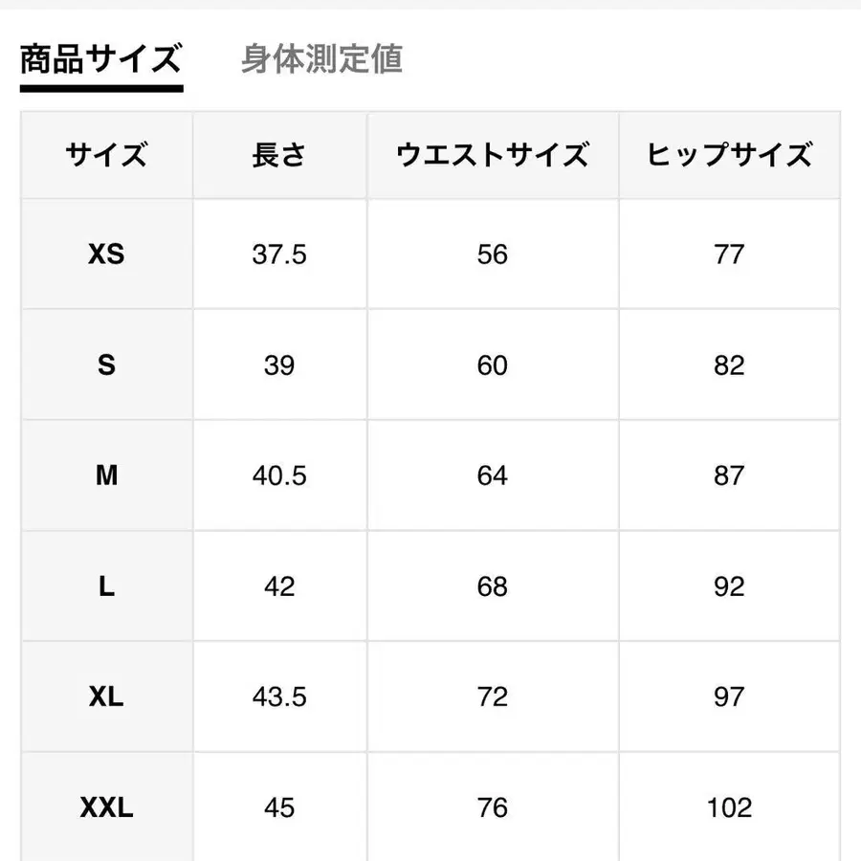861x861 pixels.
Task: Select the M size row label
Action: pos(106,475)
